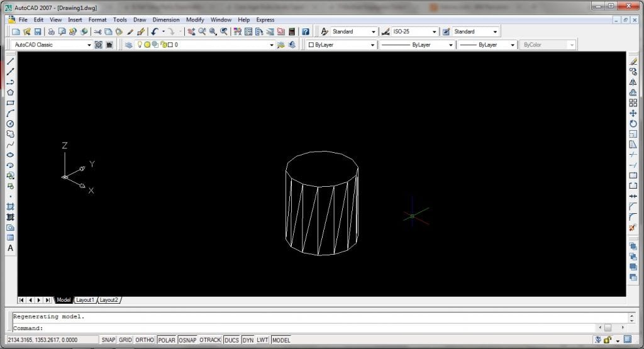644x349 pixels.
Task: Pick the Multiline Text tool
Action: click(x=10, y=248)
